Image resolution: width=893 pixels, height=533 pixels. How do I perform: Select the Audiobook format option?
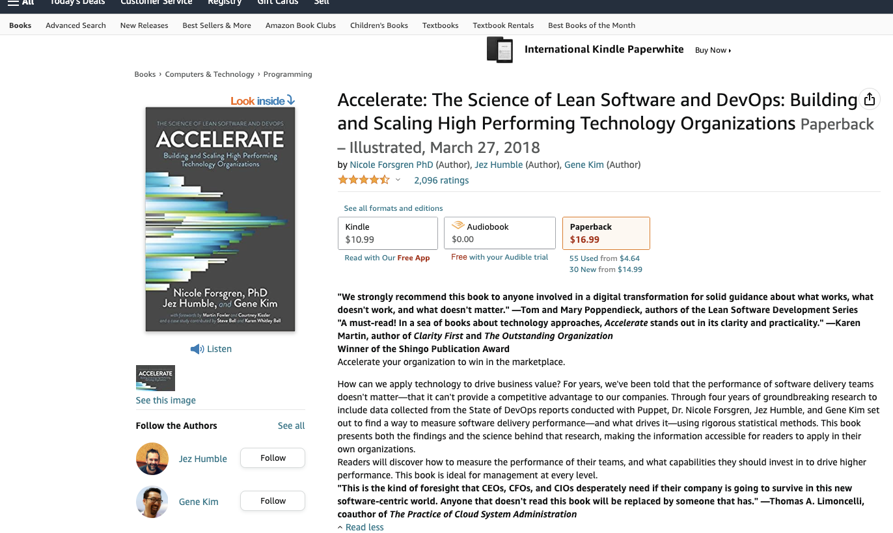500,233
